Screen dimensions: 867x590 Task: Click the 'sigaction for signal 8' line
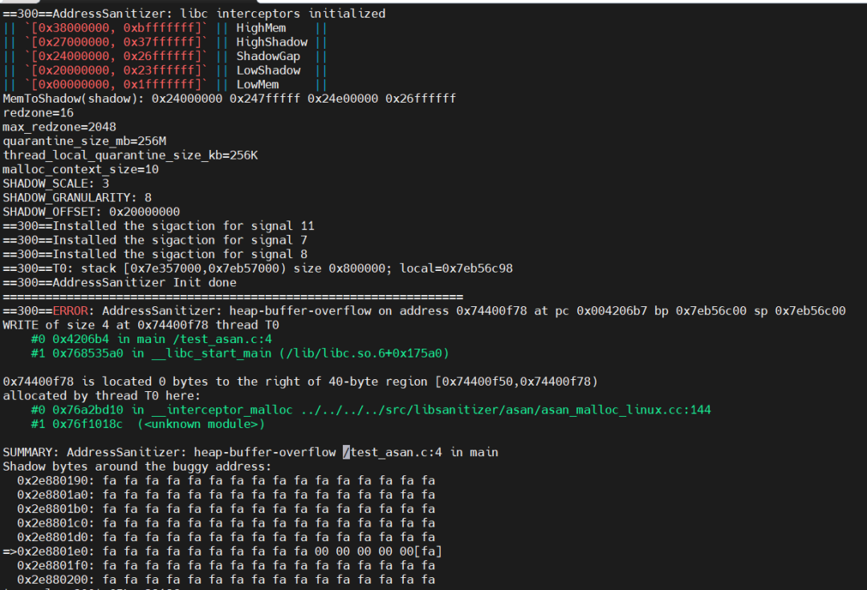(x=155, y=254)
